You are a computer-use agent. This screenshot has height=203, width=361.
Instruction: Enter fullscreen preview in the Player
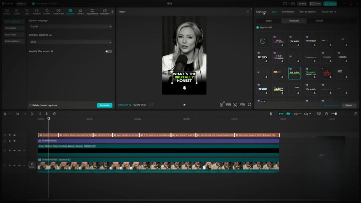pyautogui.click(x=249, y=105)
